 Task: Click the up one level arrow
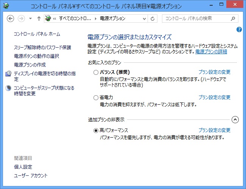tap(39, 19)
